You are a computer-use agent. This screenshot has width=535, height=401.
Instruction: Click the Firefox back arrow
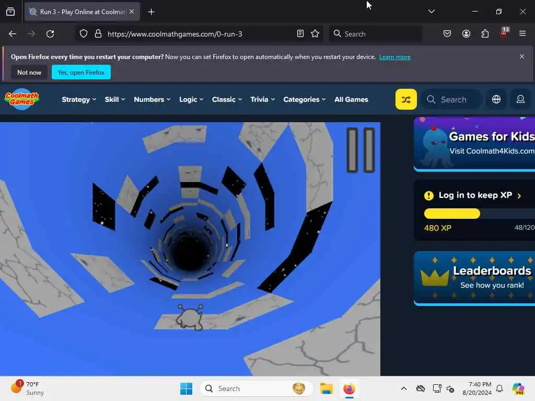[13, 34]
